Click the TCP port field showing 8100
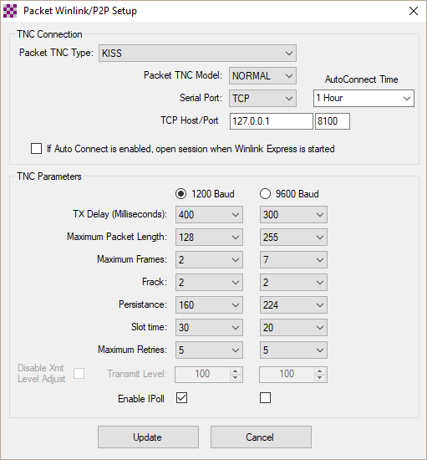The height and width of the screenshot is (460, 427). click(x=333, y=121)
